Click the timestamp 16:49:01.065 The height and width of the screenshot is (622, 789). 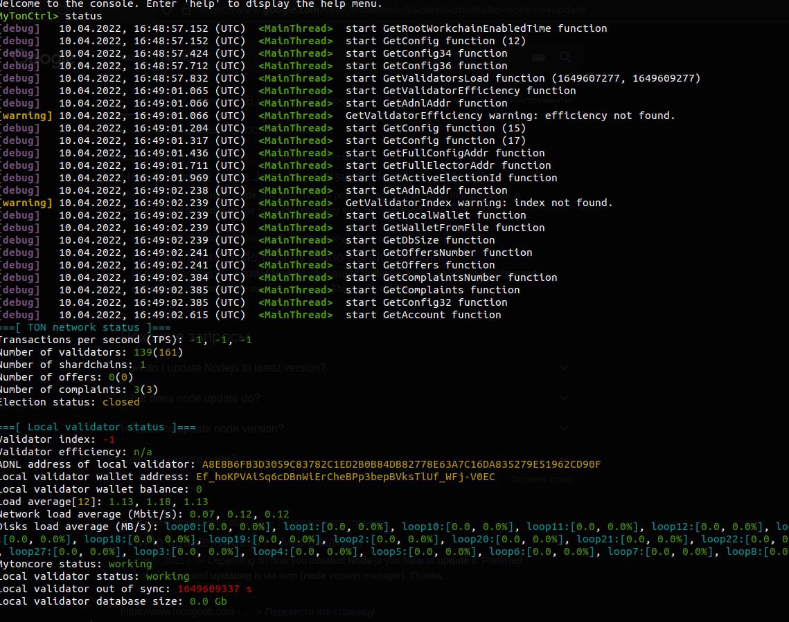170,91
